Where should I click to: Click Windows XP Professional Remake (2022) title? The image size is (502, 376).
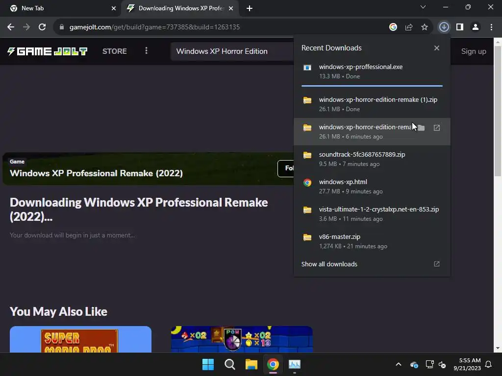click(96, 173)
